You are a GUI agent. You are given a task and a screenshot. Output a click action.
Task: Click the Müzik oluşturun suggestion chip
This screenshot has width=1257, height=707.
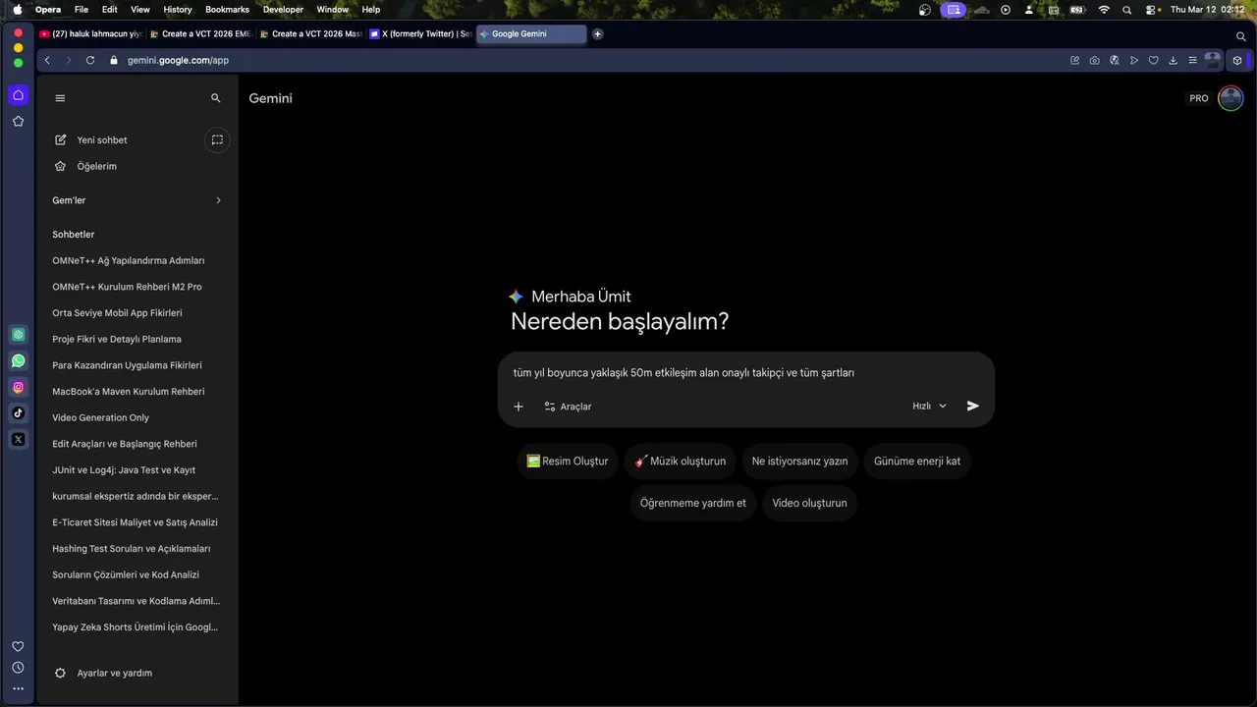(680, 462)
